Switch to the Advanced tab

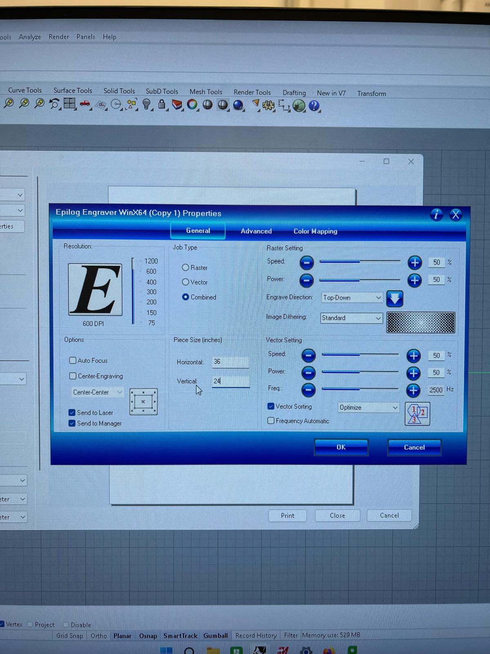256,231
